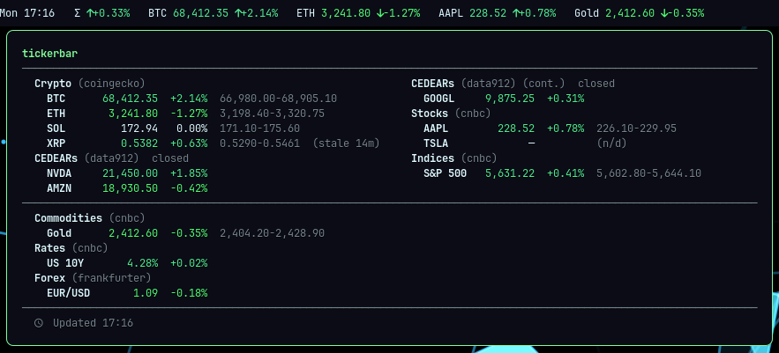Image resolution: width=779 pixels, height=353 pixels.
Task: Click the EUR/USD -0.18% change
Action: 189,292
